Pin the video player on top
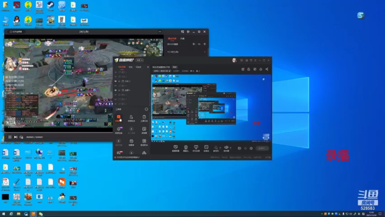Viewport: 385px width, 217px height. click(x=188, y=32)
